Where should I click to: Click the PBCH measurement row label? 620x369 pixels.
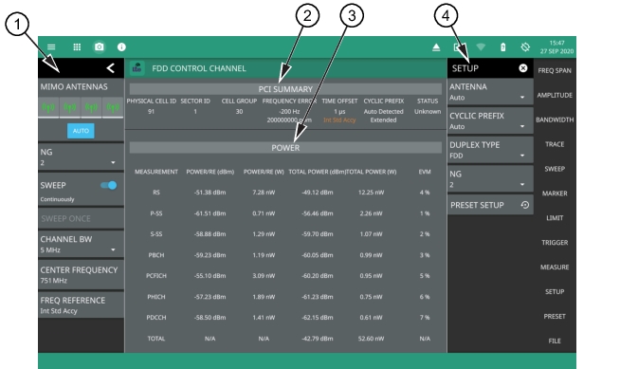tap(156, 255)
